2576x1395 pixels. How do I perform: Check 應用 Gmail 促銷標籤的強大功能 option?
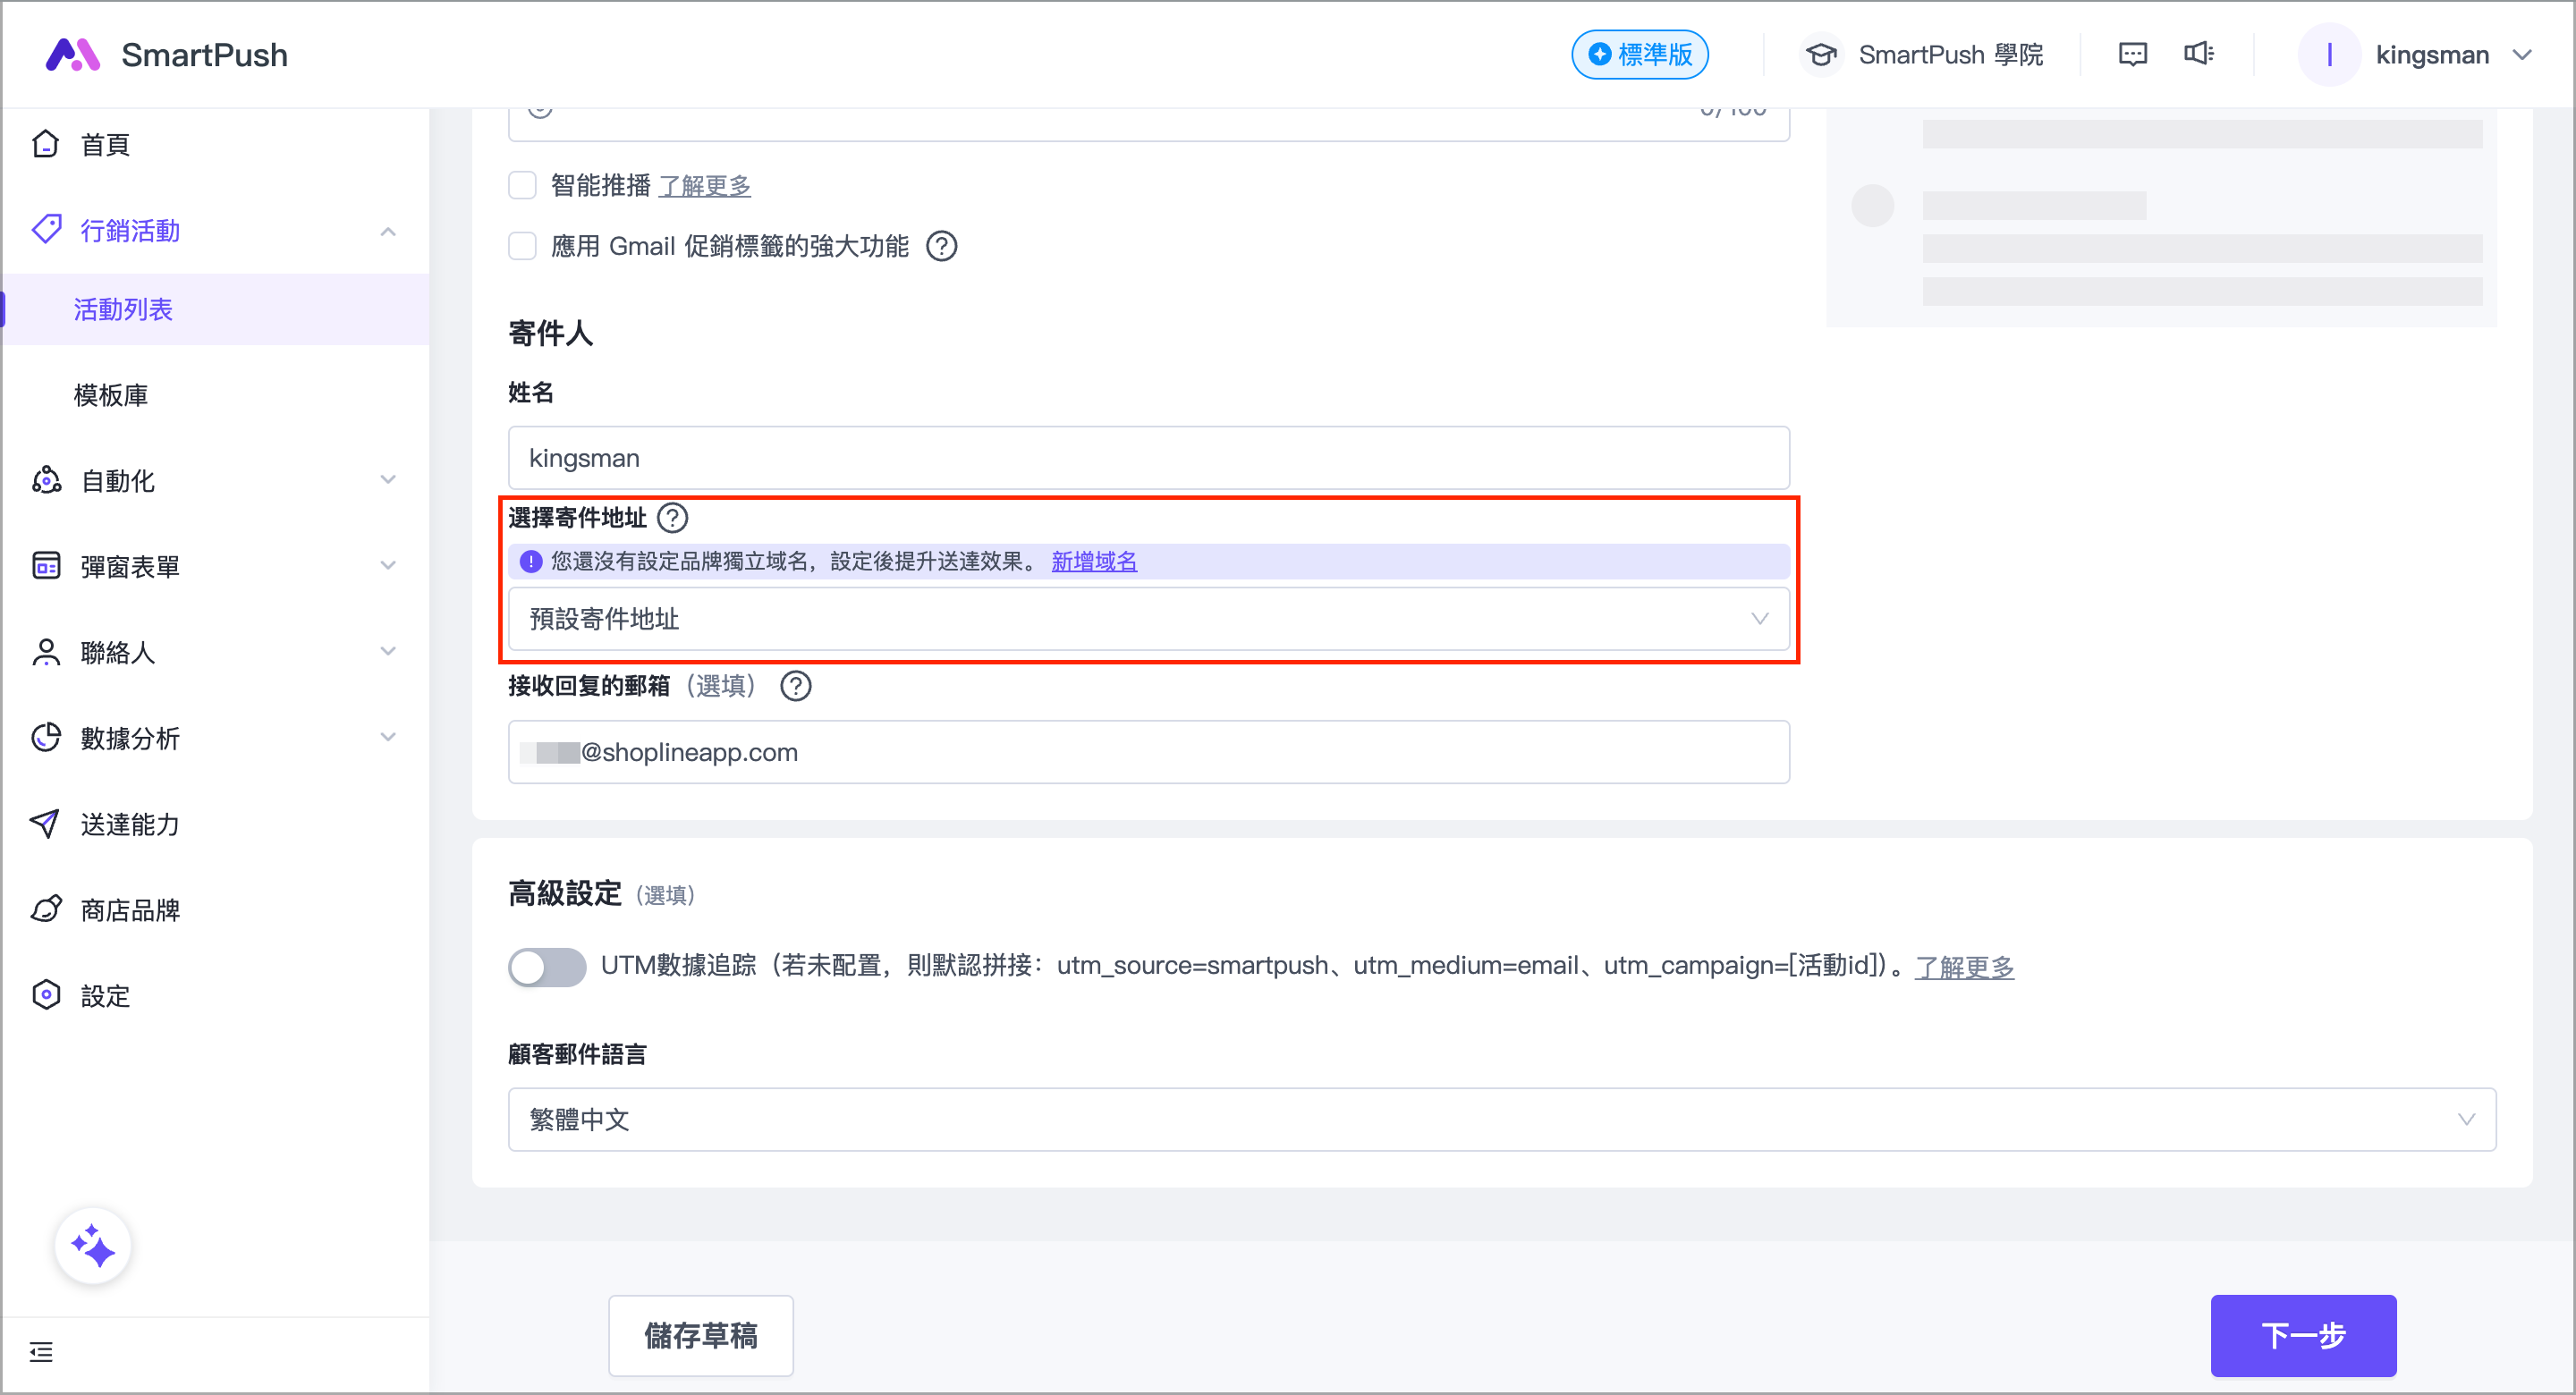tap(522, 246)
